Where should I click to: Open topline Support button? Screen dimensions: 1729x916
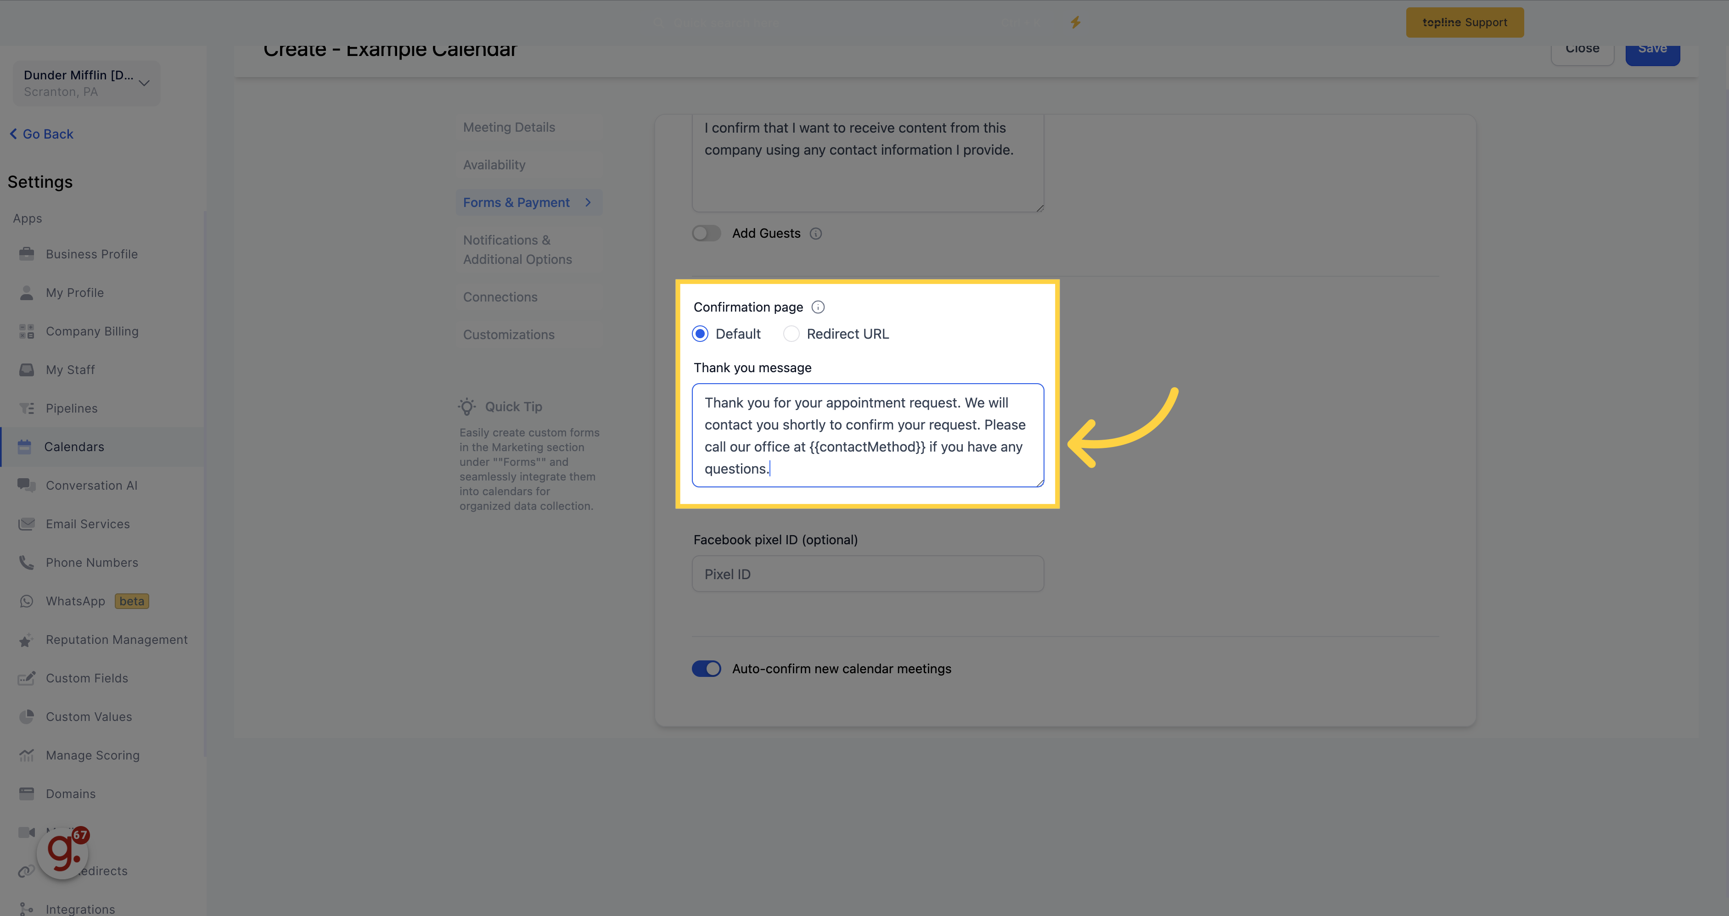(x=1465, y=22)
